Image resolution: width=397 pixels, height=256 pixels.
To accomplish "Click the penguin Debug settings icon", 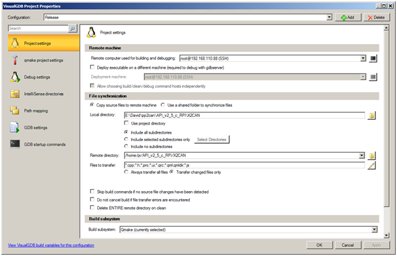I will 15,77.
